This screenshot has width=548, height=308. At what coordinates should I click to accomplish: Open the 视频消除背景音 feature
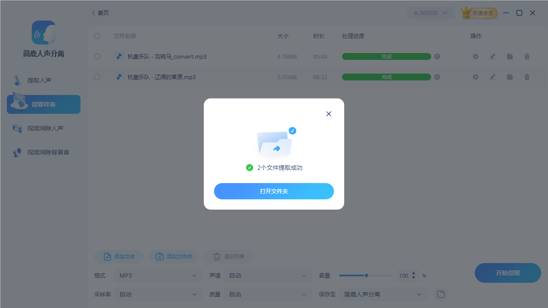[x=43, y=152]
